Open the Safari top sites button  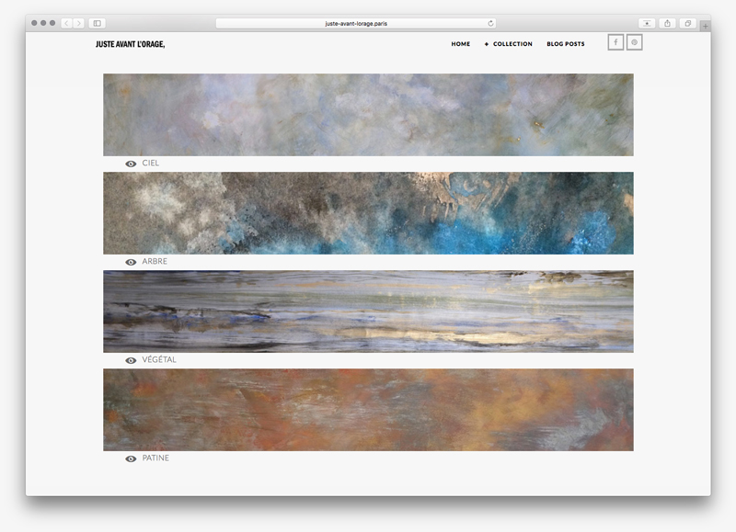pos(647,24)
